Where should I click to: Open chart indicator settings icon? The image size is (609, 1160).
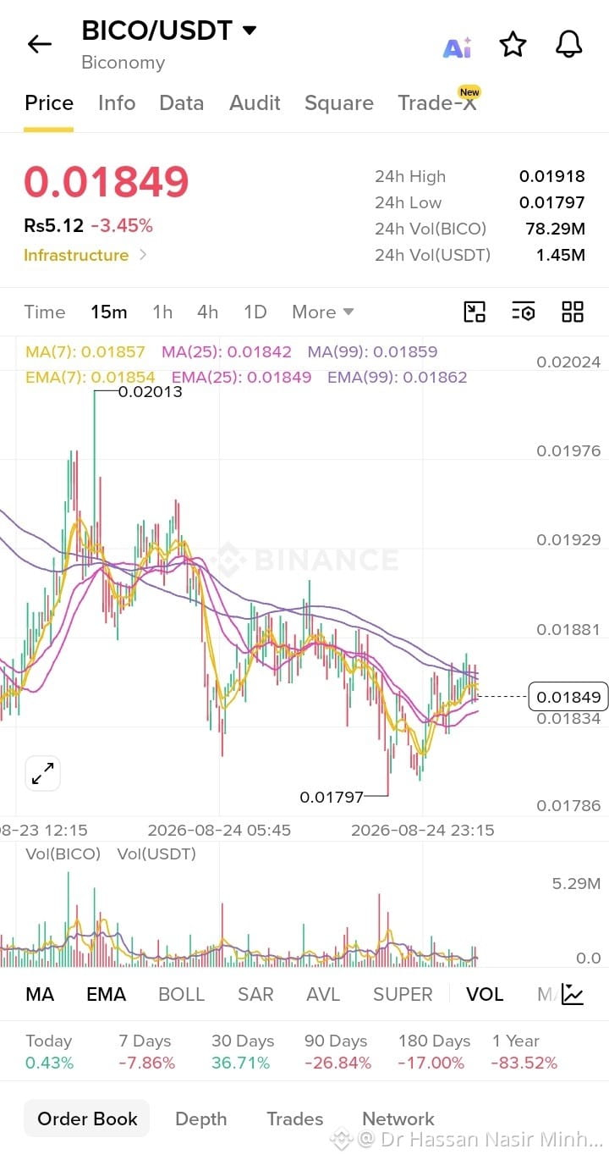(524, 312)
